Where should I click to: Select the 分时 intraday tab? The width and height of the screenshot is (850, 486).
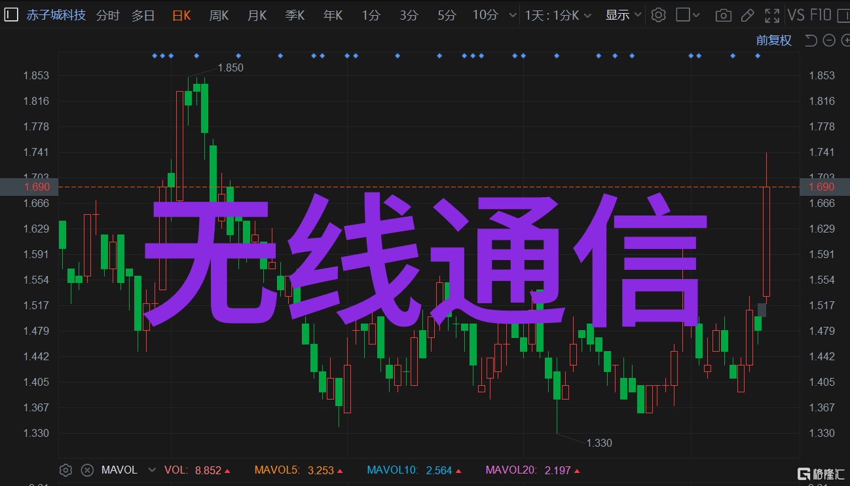[108, 15]
